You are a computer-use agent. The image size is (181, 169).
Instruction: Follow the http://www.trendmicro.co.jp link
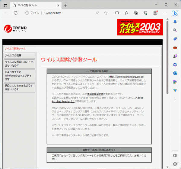click(x=126, y=77)
